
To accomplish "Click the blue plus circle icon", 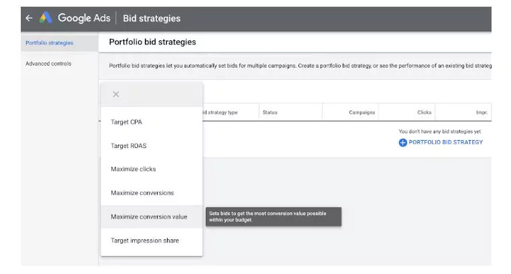I will point(402,142).
